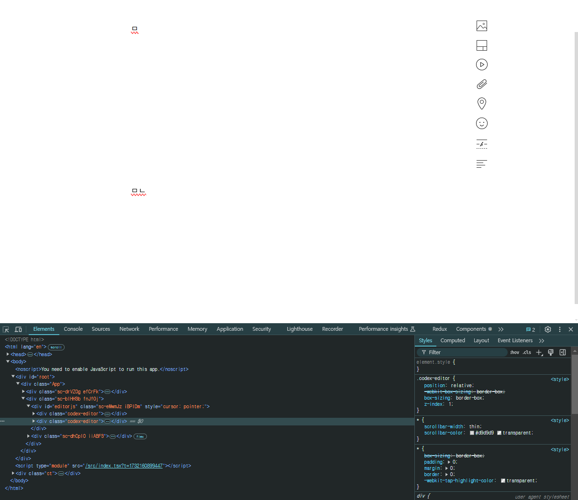Expand the highlighted codex-editor div ($0)
The height and width of the screenshot is (500, 578).
(33, 421)
